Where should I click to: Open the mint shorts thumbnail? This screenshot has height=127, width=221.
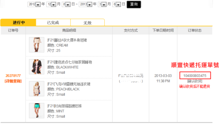[x=37, y=111]
